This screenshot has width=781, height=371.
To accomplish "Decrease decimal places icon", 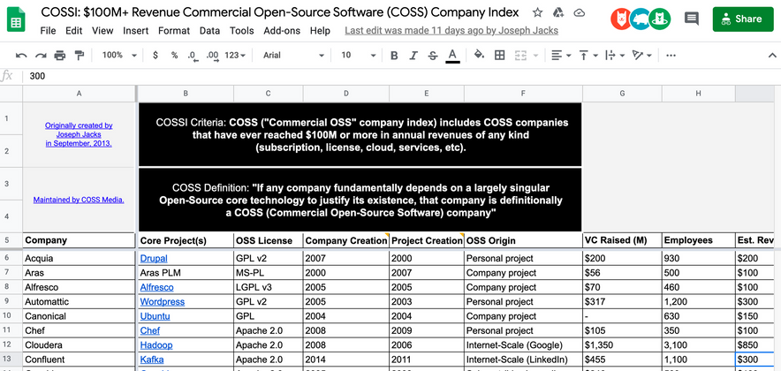I will tap(193, 56).
